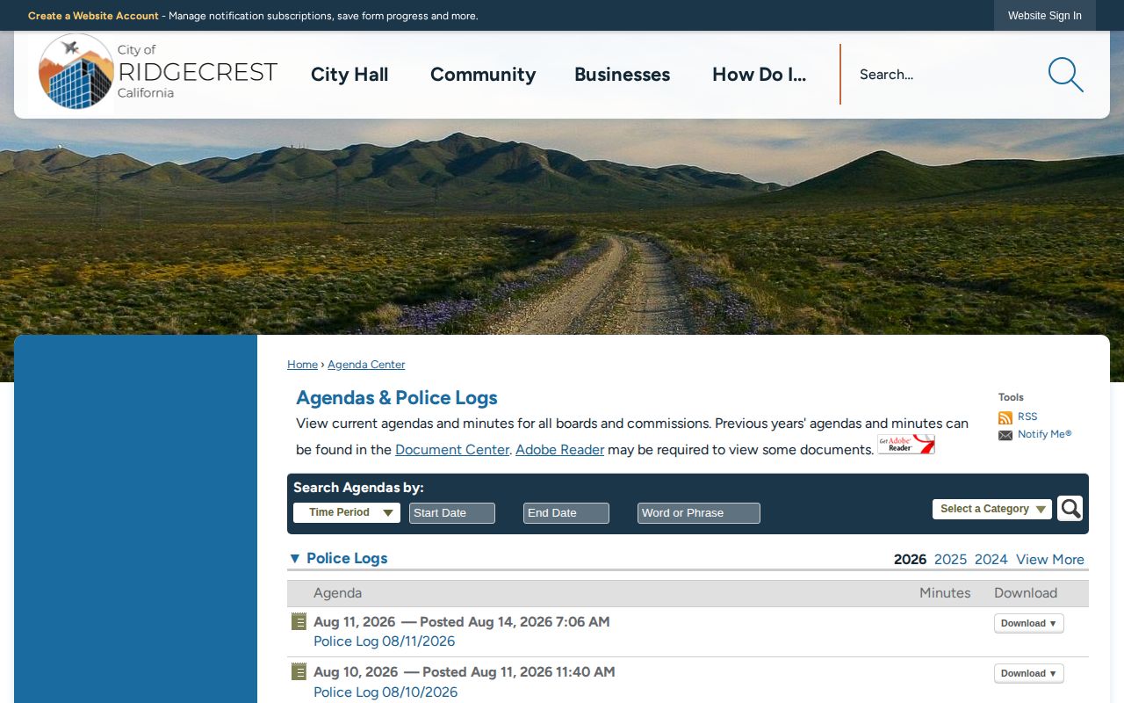
Task: Switch to the 2026 year tab
Action: [910, 559]
